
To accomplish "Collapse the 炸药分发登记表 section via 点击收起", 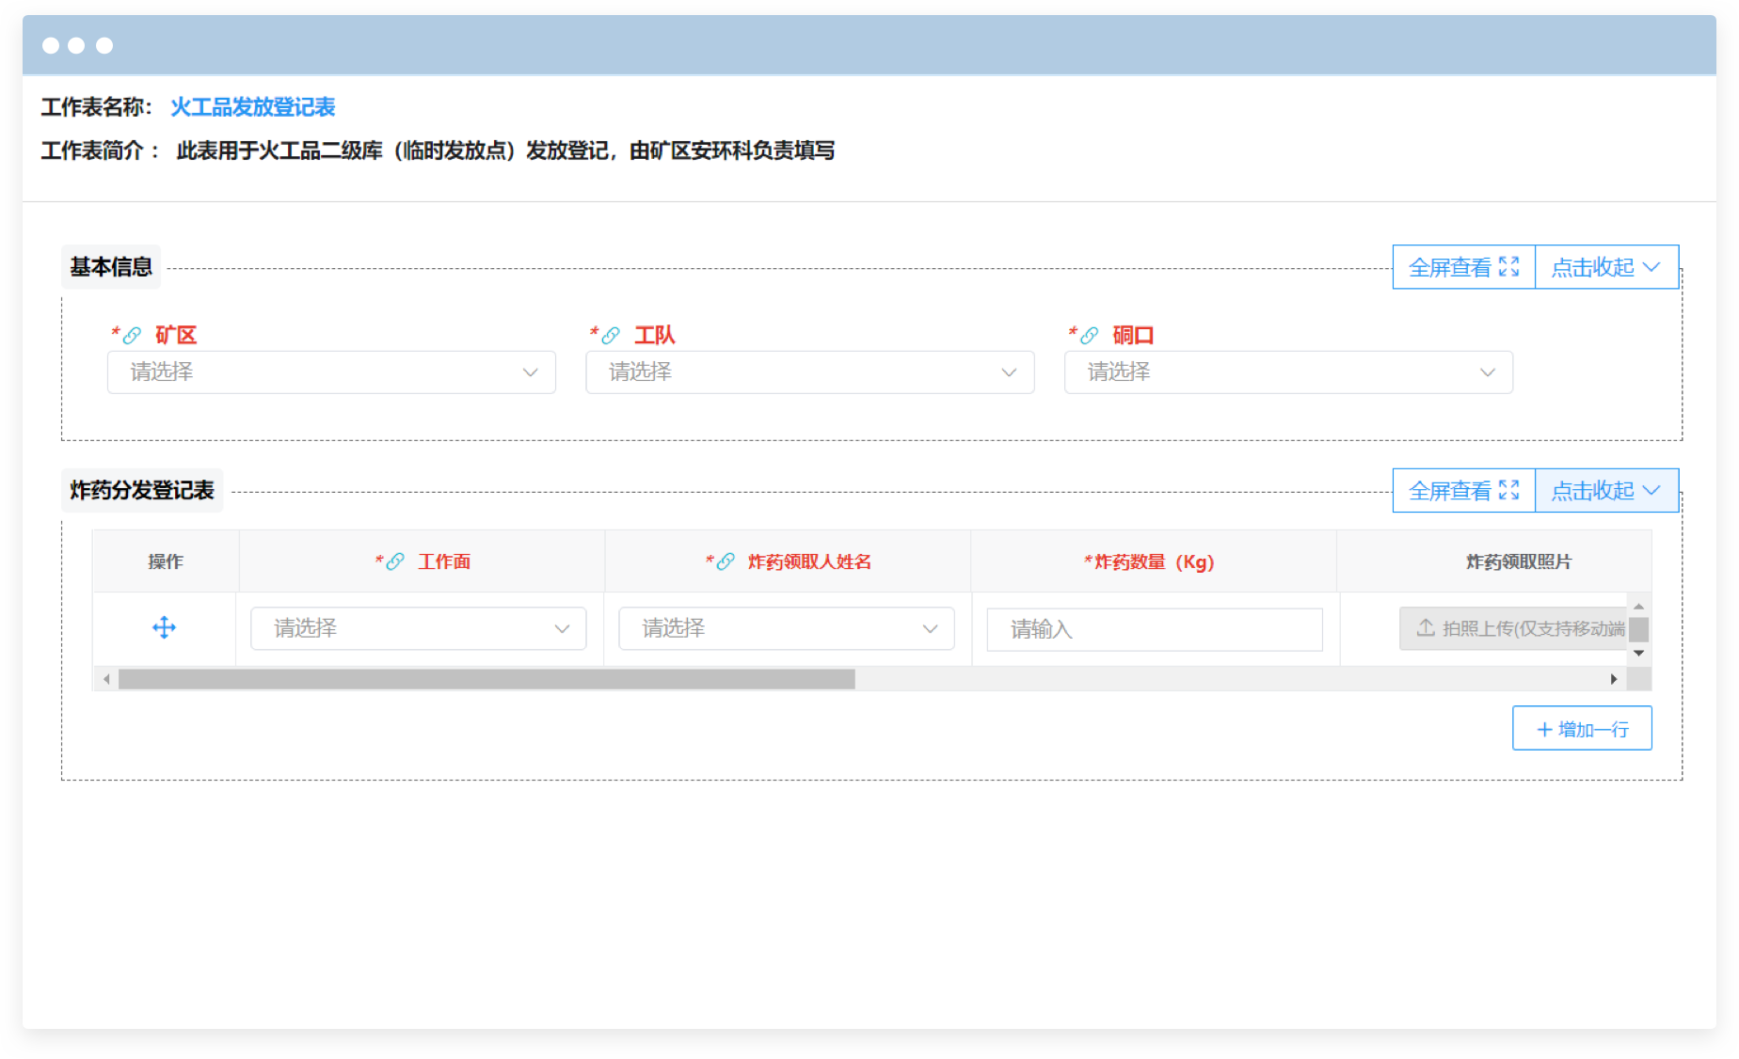I will pyautogui.click(x=1605, y=490).
